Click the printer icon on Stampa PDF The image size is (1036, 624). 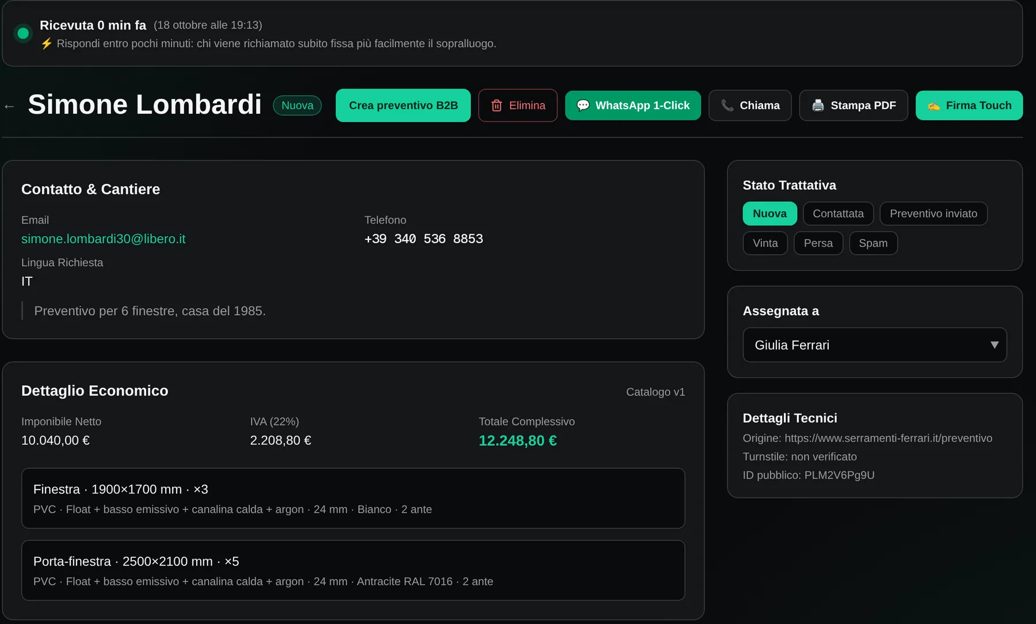pos(818,105)
